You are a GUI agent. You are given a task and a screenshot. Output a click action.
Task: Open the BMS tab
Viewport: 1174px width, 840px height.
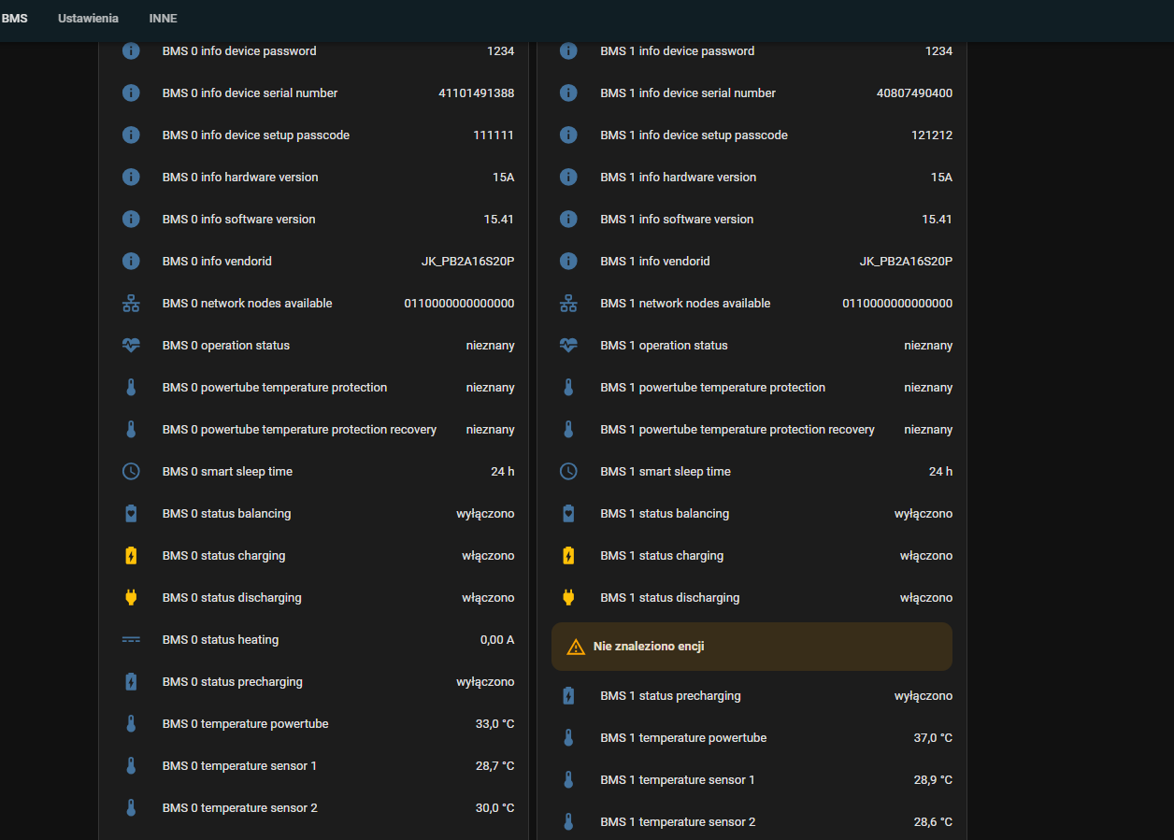[x=14, y=19]
